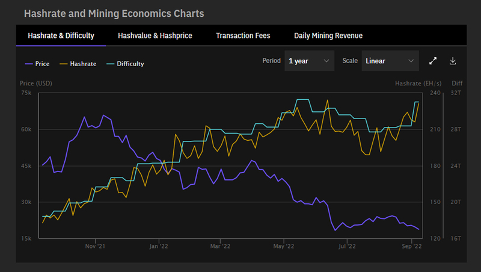Click the Mar '22 date label
This screenshot has width=481, height=272.
220,246
